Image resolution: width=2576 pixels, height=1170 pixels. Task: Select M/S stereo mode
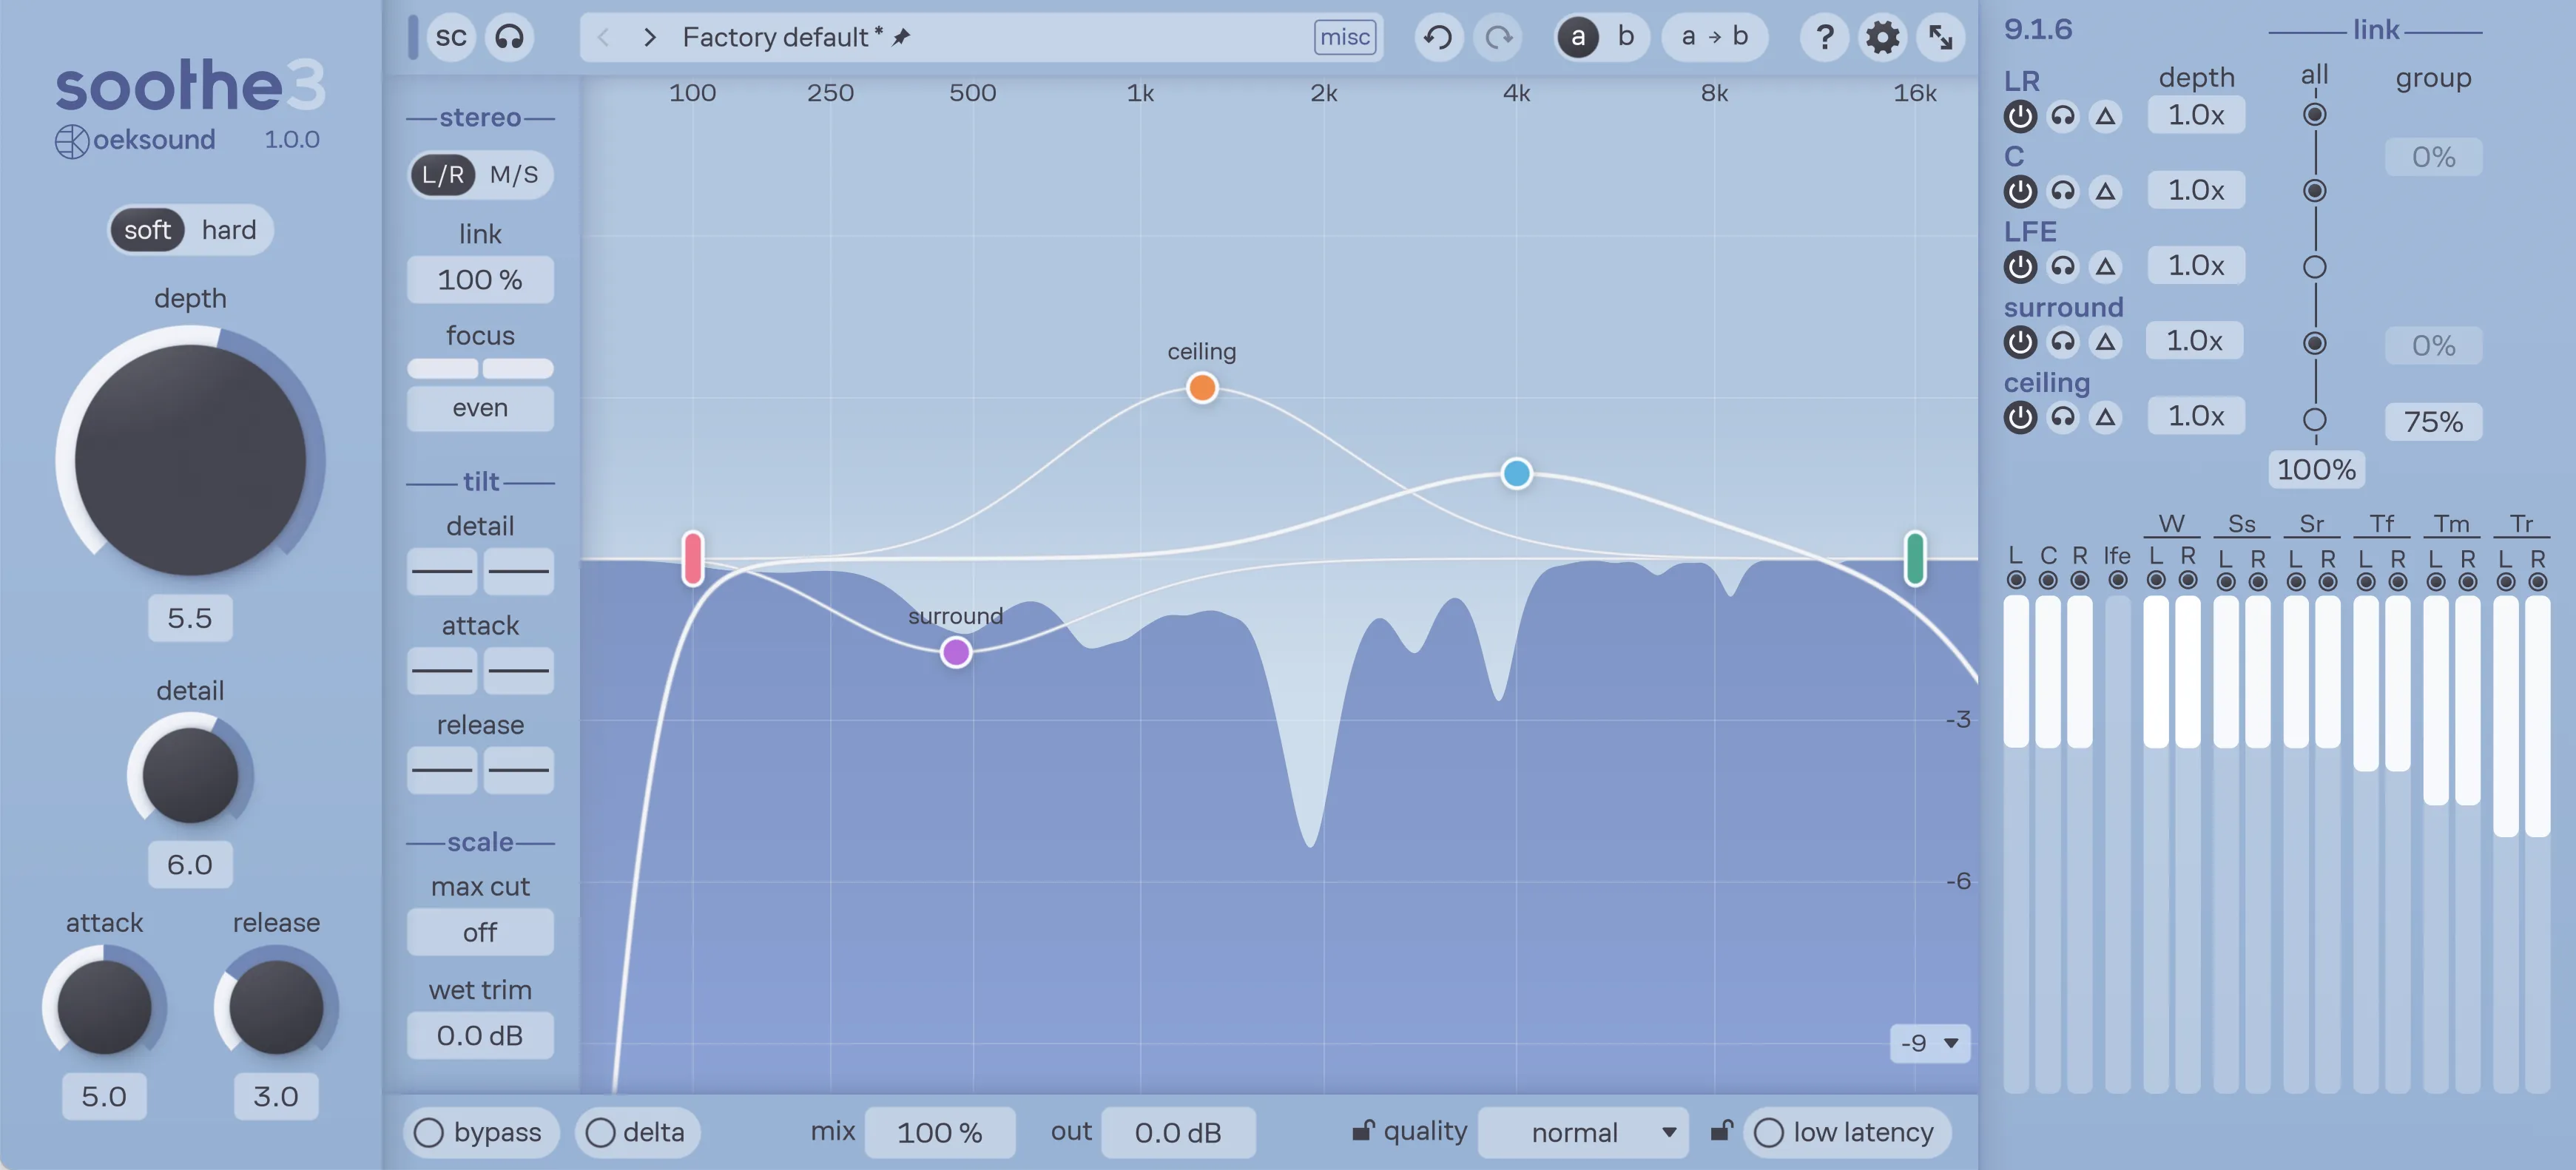point(514,175)
